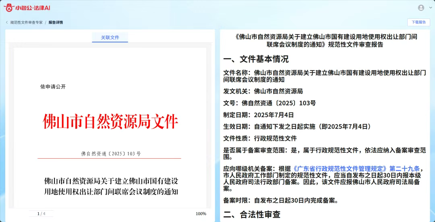Click the 发文机关：佛山市自然资源局 line
This screenshot has width=435, height=222.
263,91
